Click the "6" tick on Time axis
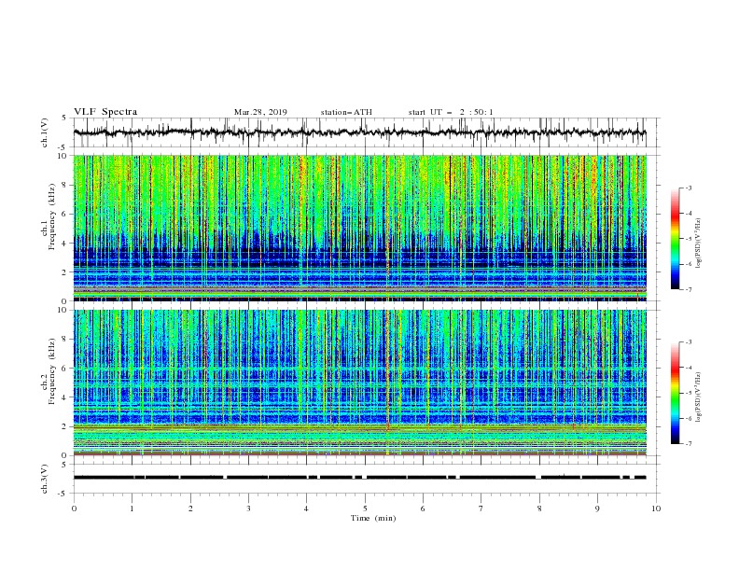The image size is (739, 571). pyautogui.click(x=423, y=508)
